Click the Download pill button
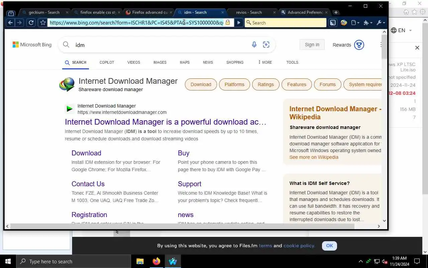 201,84
